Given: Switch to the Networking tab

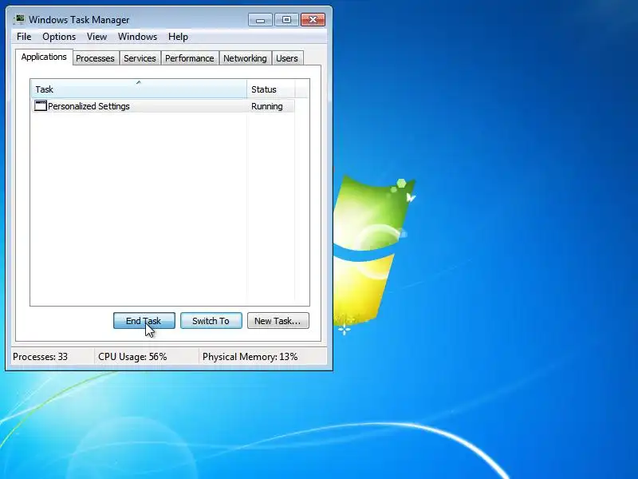Looking at the screenshot, I should pos(245,58).
